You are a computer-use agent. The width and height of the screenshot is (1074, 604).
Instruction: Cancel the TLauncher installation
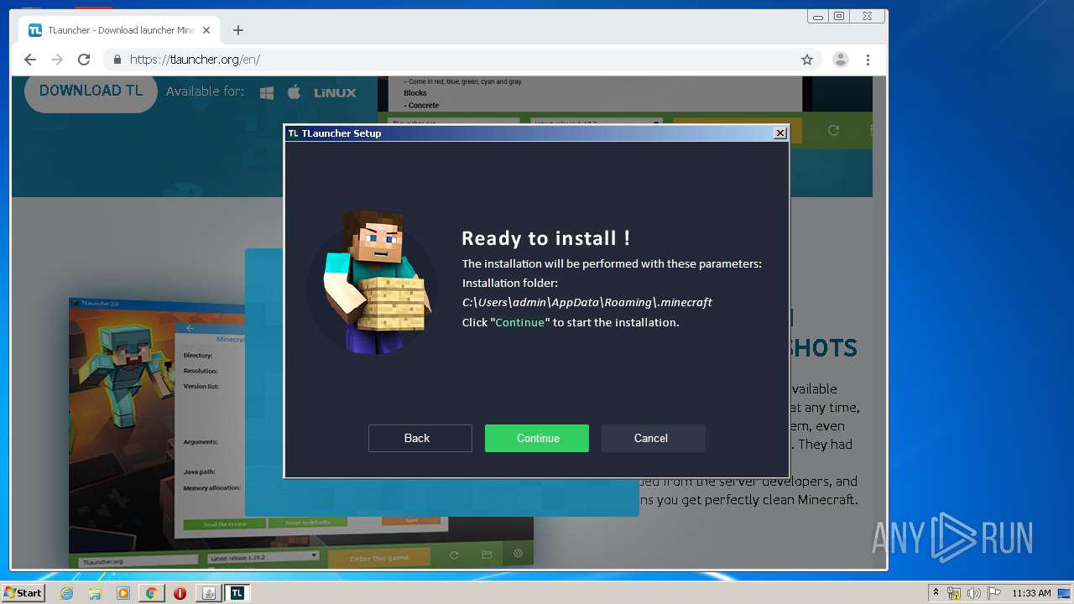(653, 438)
